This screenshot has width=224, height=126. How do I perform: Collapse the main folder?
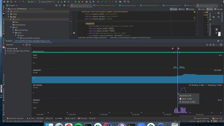[x=13, y=33]
